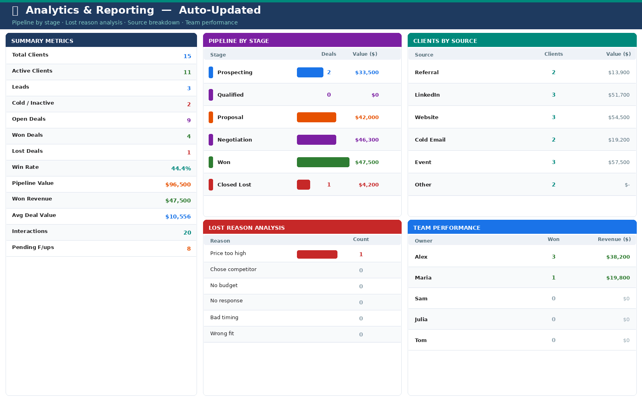Select the Lost Reason Analysis panel header
642x401 pixels.
(302, 227)
